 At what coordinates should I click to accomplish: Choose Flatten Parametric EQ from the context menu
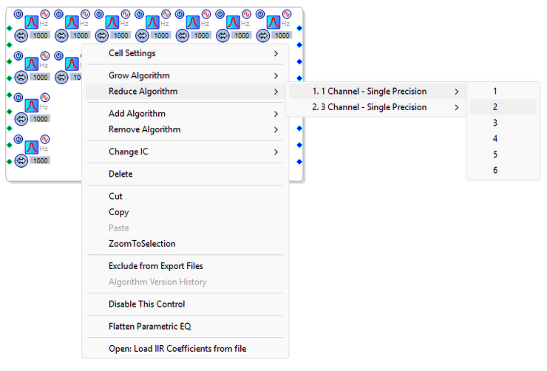tap(150, 326)
